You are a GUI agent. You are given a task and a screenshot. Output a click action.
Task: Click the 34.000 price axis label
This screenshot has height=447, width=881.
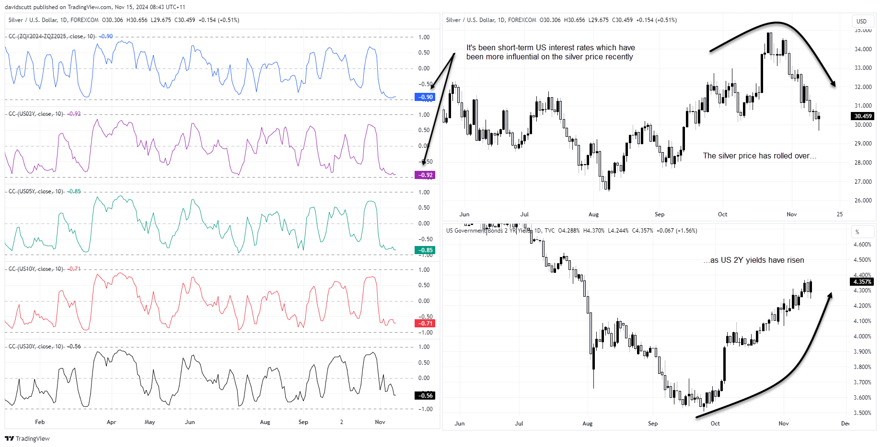(x=863, y=49)
